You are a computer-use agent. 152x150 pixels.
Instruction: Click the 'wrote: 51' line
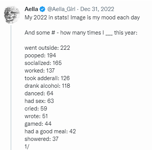(x=36, y=116)
